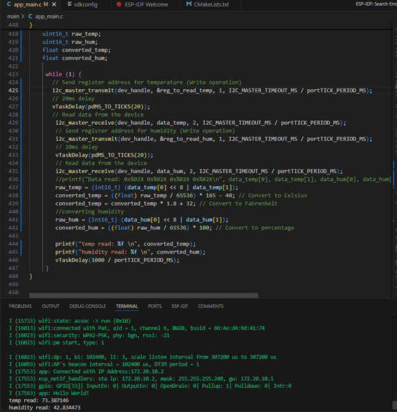Open the Ports panel tab
397x412 pixels.
tap(155, 306)
